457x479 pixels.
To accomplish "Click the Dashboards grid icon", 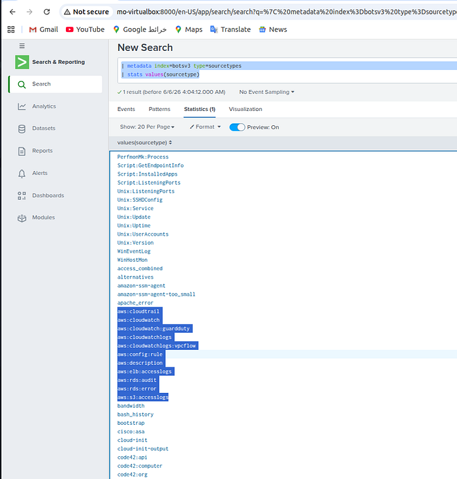I will pos(22,196).
